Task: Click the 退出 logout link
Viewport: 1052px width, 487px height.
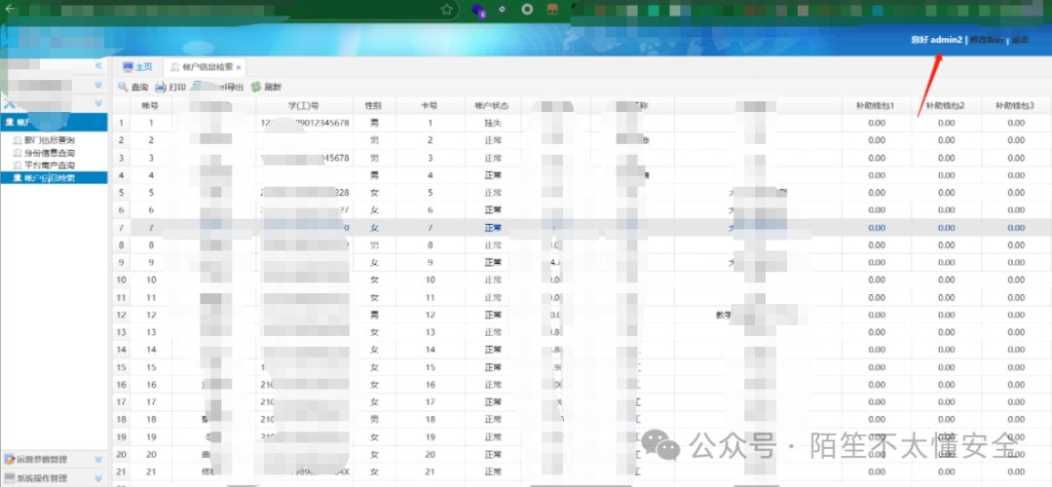Action: 1020,40
